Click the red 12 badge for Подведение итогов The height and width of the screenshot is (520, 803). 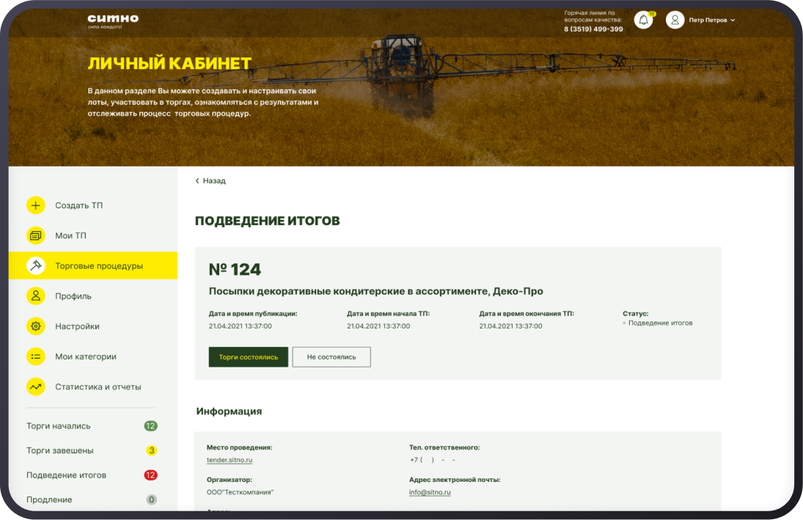coord(150,475)
